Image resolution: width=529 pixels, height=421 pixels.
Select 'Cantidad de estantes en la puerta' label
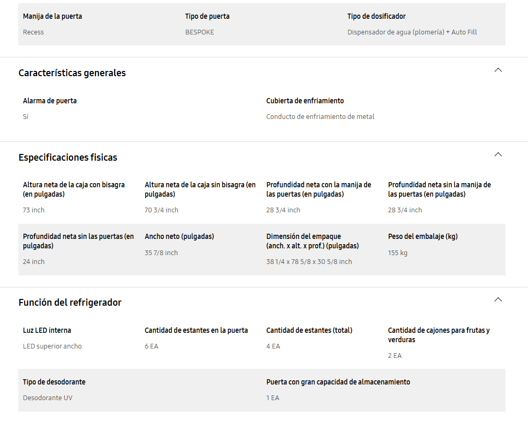196,330
